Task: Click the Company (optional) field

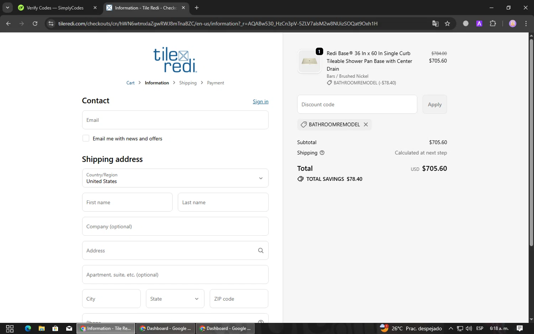Action: pos(175,226)
